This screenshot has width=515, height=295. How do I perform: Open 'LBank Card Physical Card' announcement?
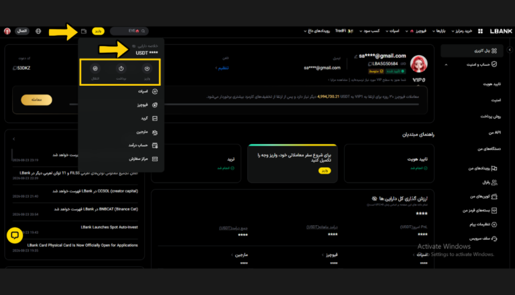point(82,245)
